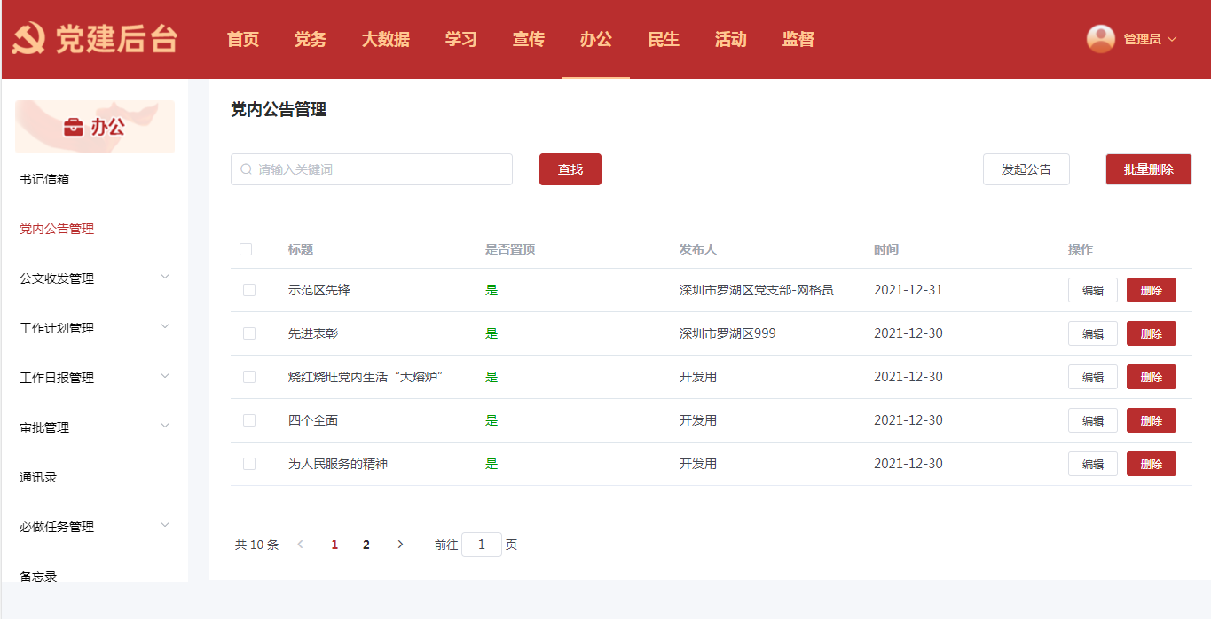Click the party emblem logo icon
The height and width of the screenshot is (619, 1211).
pos(29,39)
